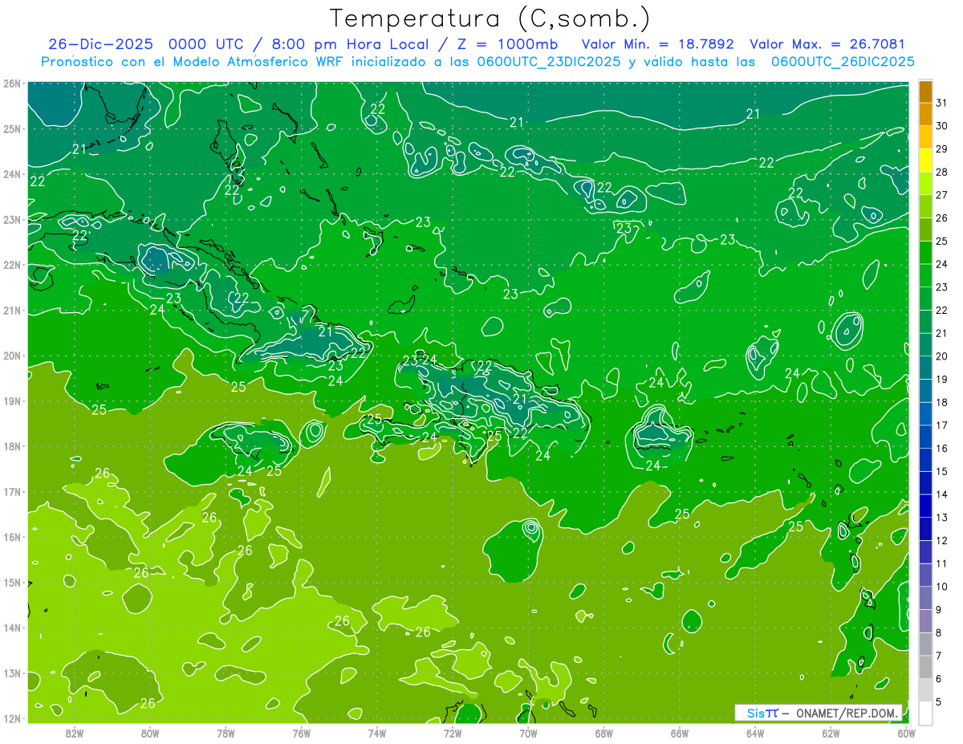
Task: Click the '26N' latitude axis label
Action: [x=12, y=83]
